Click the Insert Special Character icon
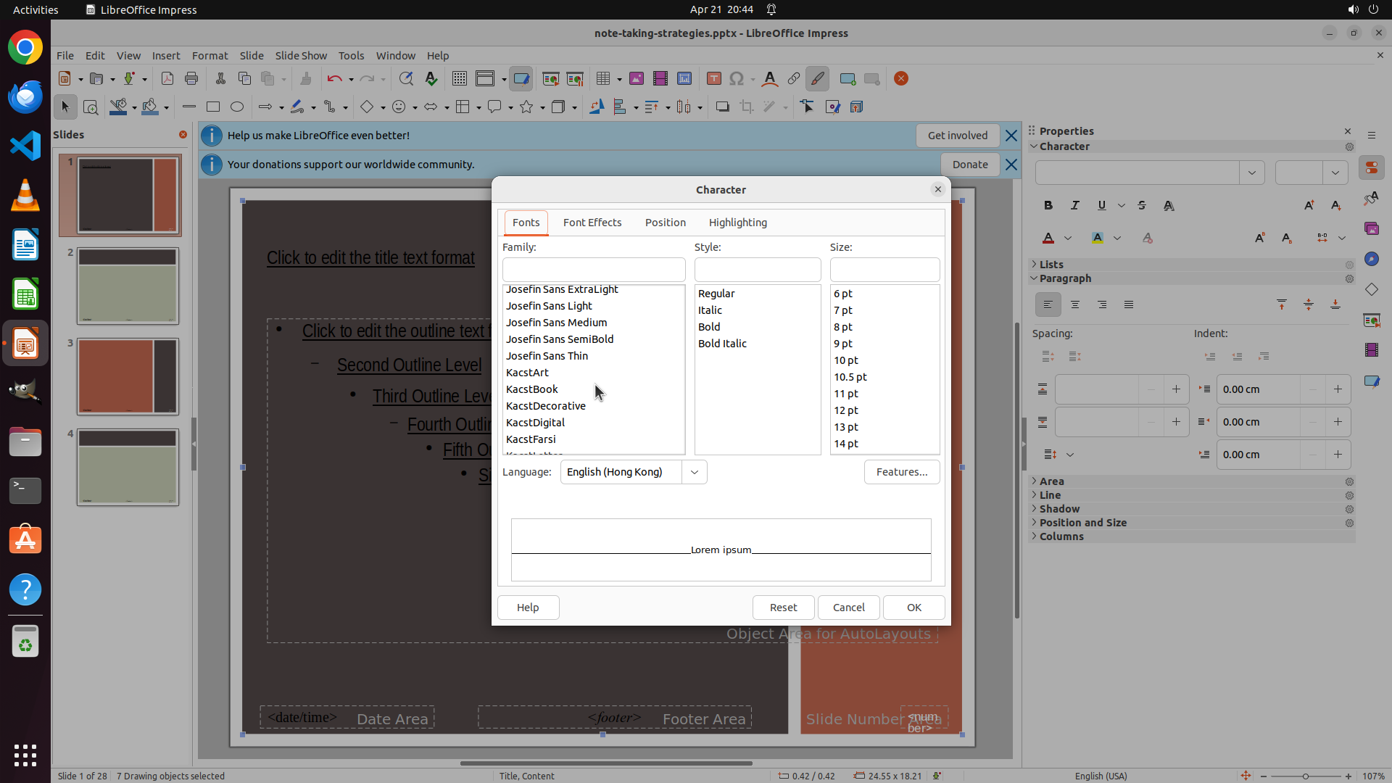The height and width of the screenshot is (783, 1392). pyautogui.click(x=737, y=79)
